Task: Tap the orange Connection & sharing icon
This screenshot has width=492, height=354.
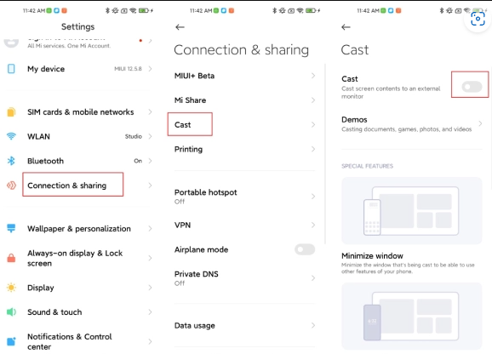Action: coord(11,186)
